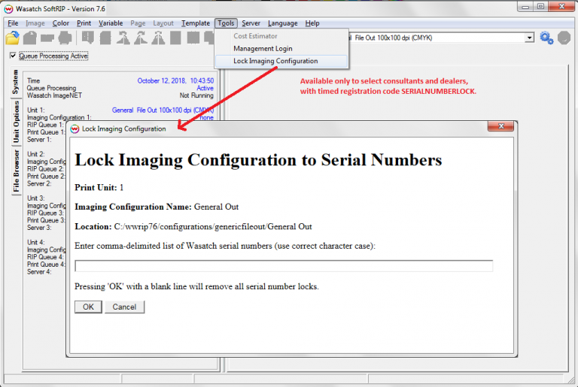This screenshot has height=387, width=578.
Task: Open the Help menu
Action: pyautogui.click(x=312, y=23)
